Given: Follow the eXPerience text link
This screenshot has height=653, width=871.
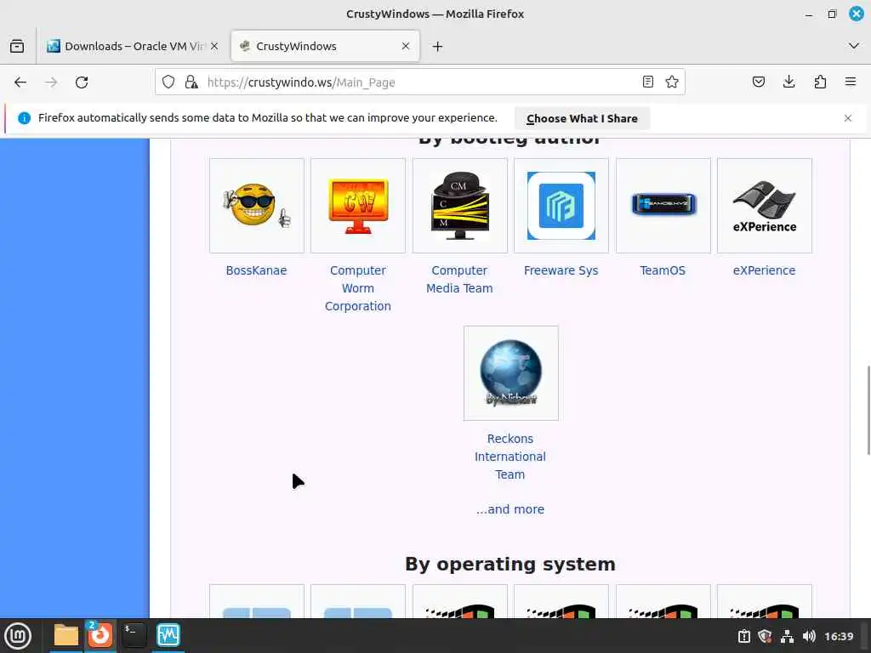Looking at the screenshot, I should pyautogui.click(x=764, y=270).
